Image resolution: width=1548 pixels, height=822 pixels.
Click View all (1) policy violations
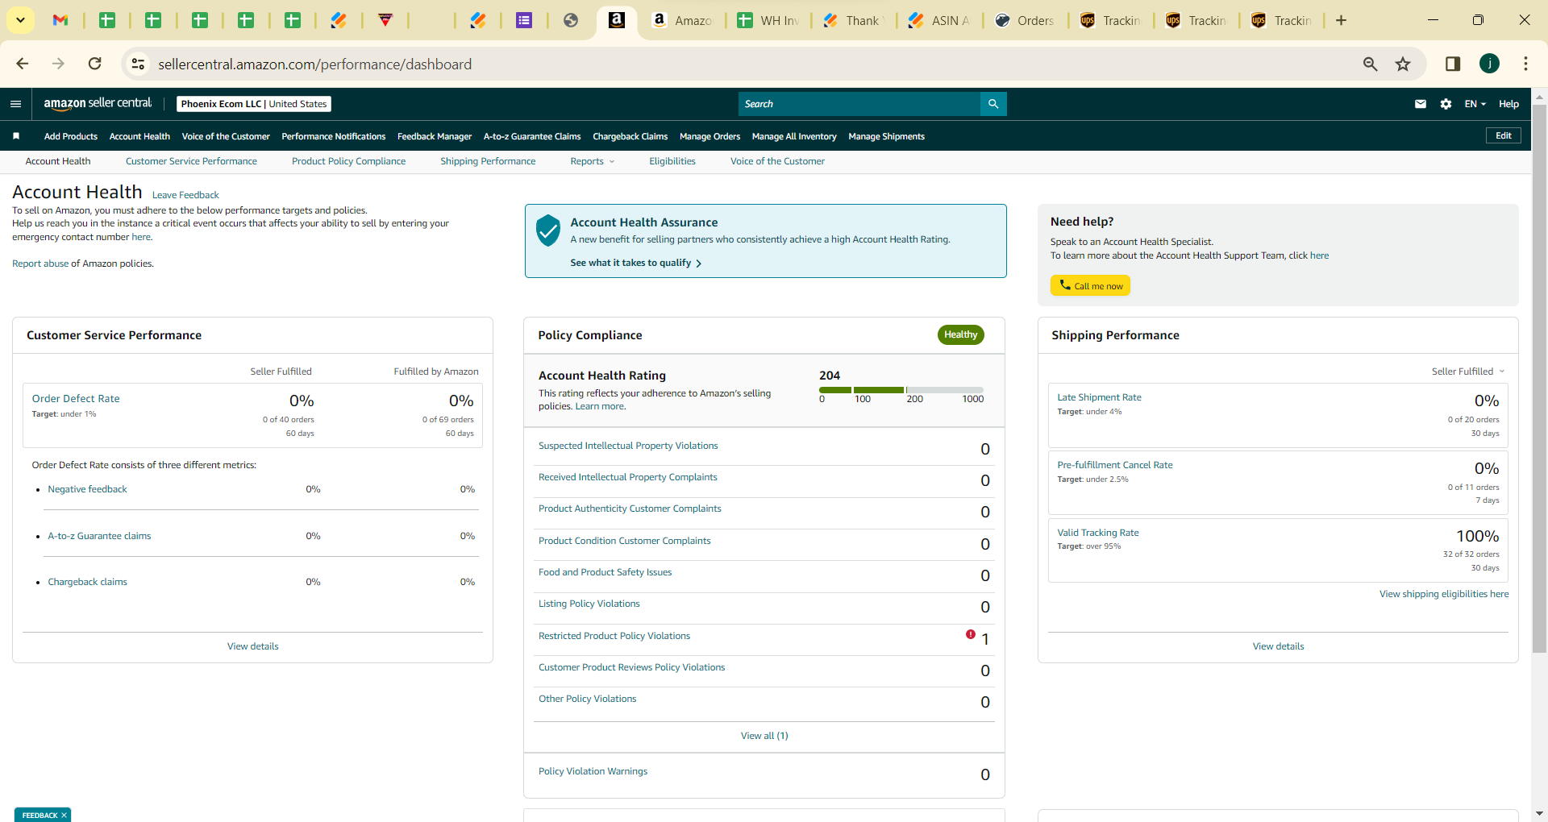[x=764, y=736]
